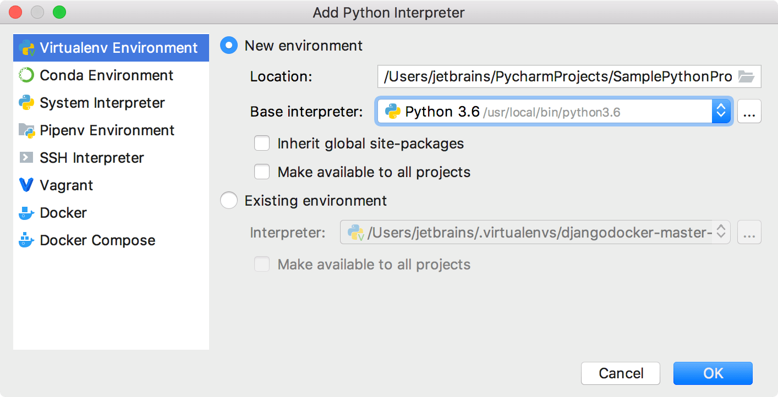Click the System Interpreter Python icon
The height and width of the screenshot is (397, 778).
coord(26,103)
